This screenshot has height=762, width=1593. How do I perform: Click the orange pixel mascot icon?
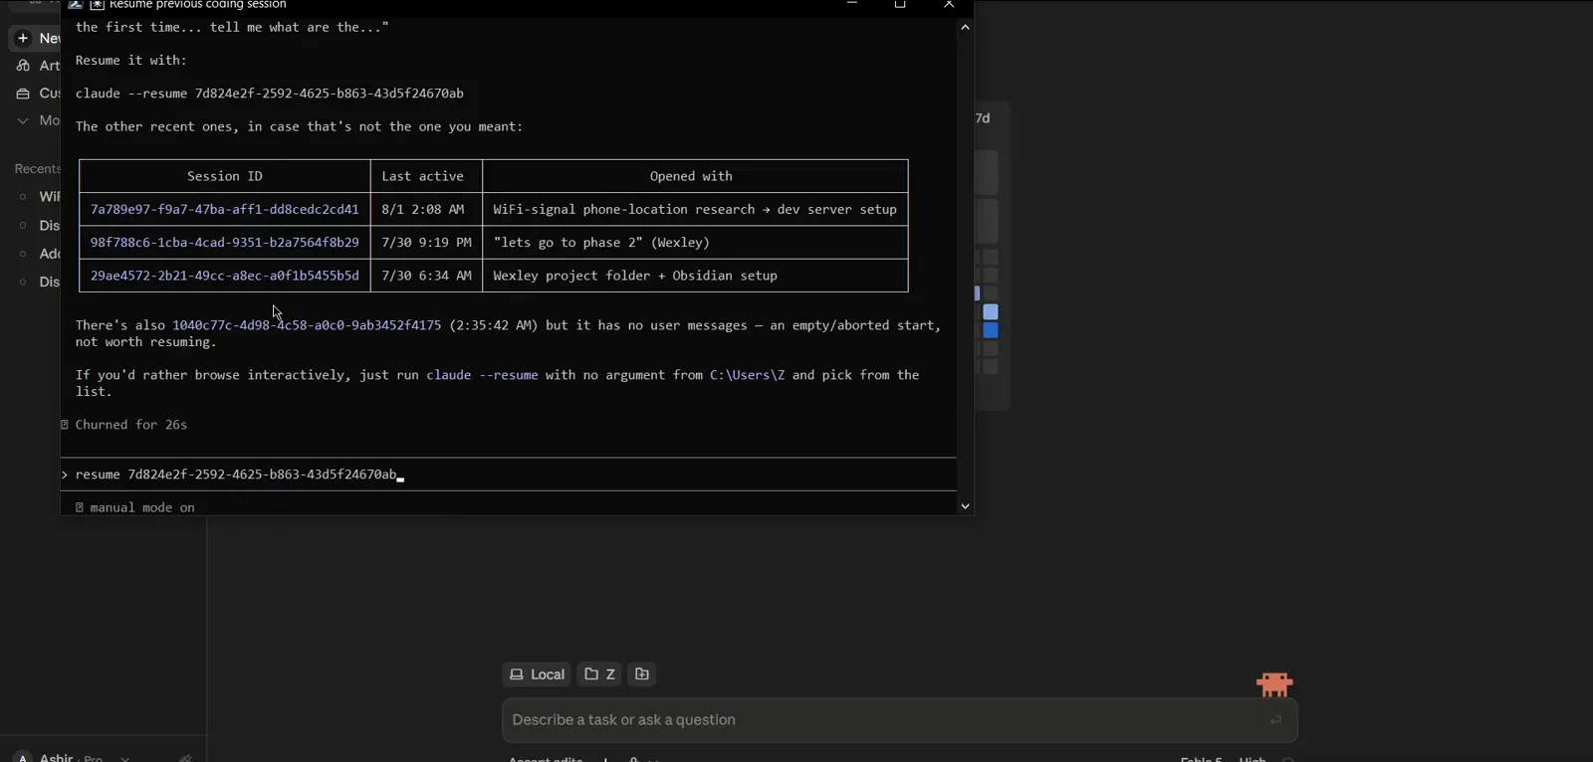pyautogui.click(x=1274, y=684)
